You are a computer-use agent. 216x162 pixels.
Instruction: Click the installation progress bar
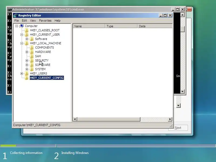[x=108, y=146]
